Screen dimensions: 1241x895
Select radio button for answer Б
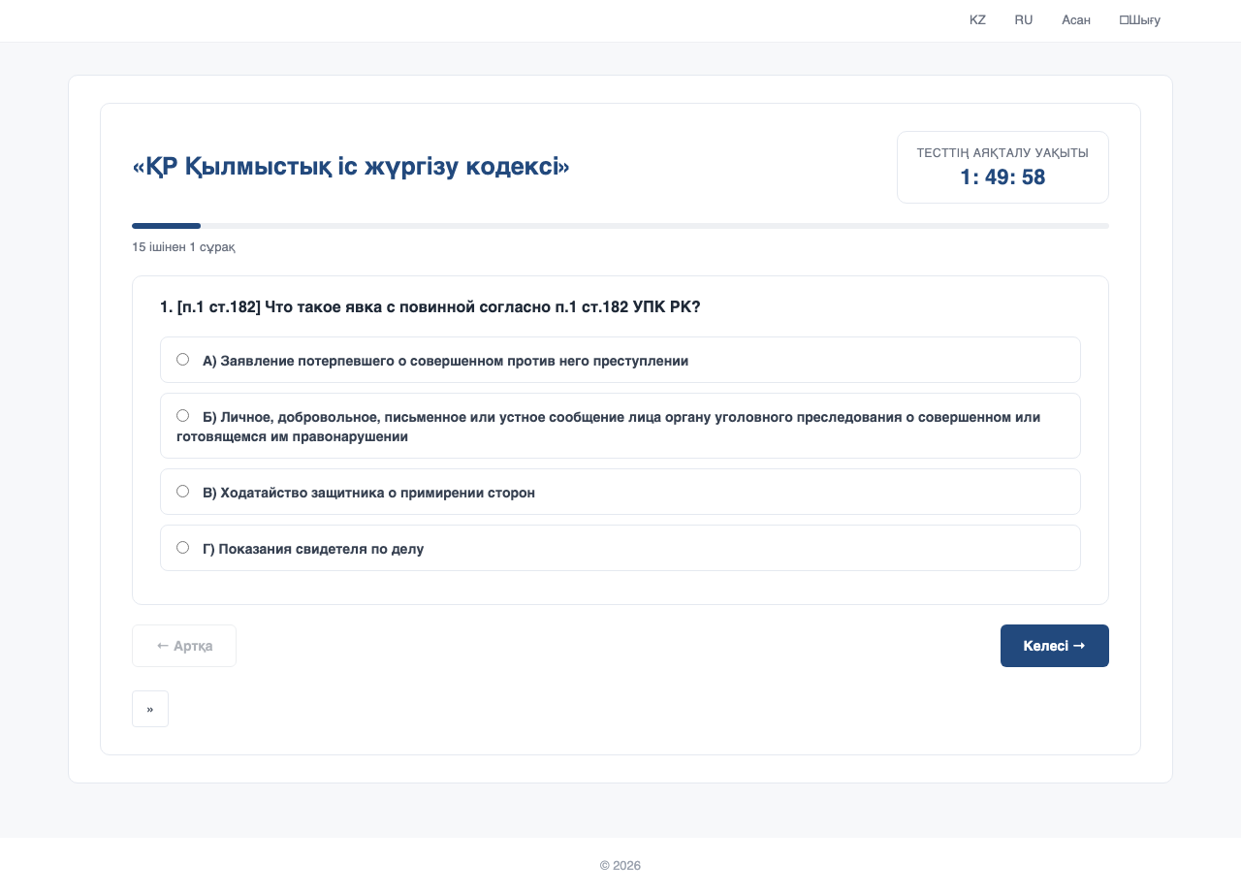pyautogui.click(x=182, y=416)
